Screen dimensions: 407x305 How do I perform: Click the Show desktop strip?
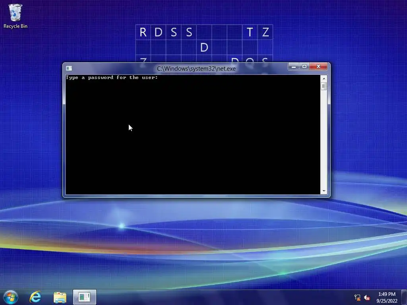point(404,297)
